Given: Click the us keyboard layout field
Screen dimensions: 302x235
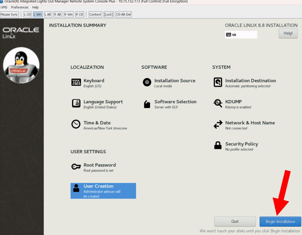Looking at the screenshot, I should click(x=241, y=35).
